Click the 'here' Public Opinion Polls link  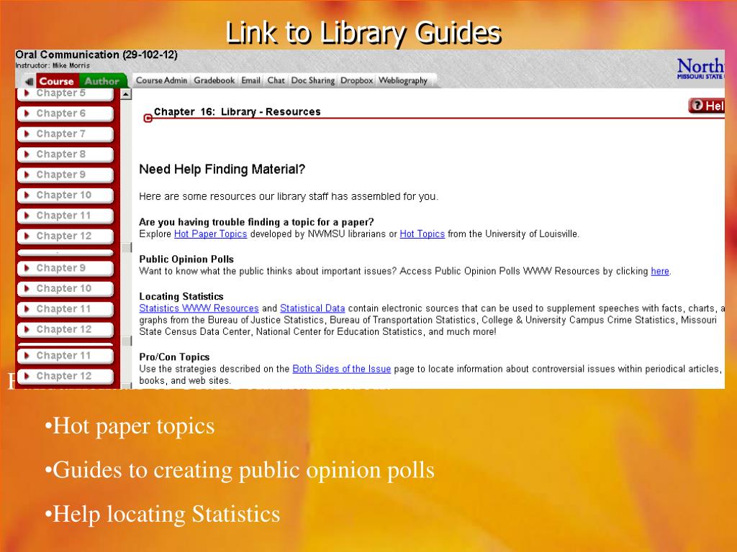660,271
